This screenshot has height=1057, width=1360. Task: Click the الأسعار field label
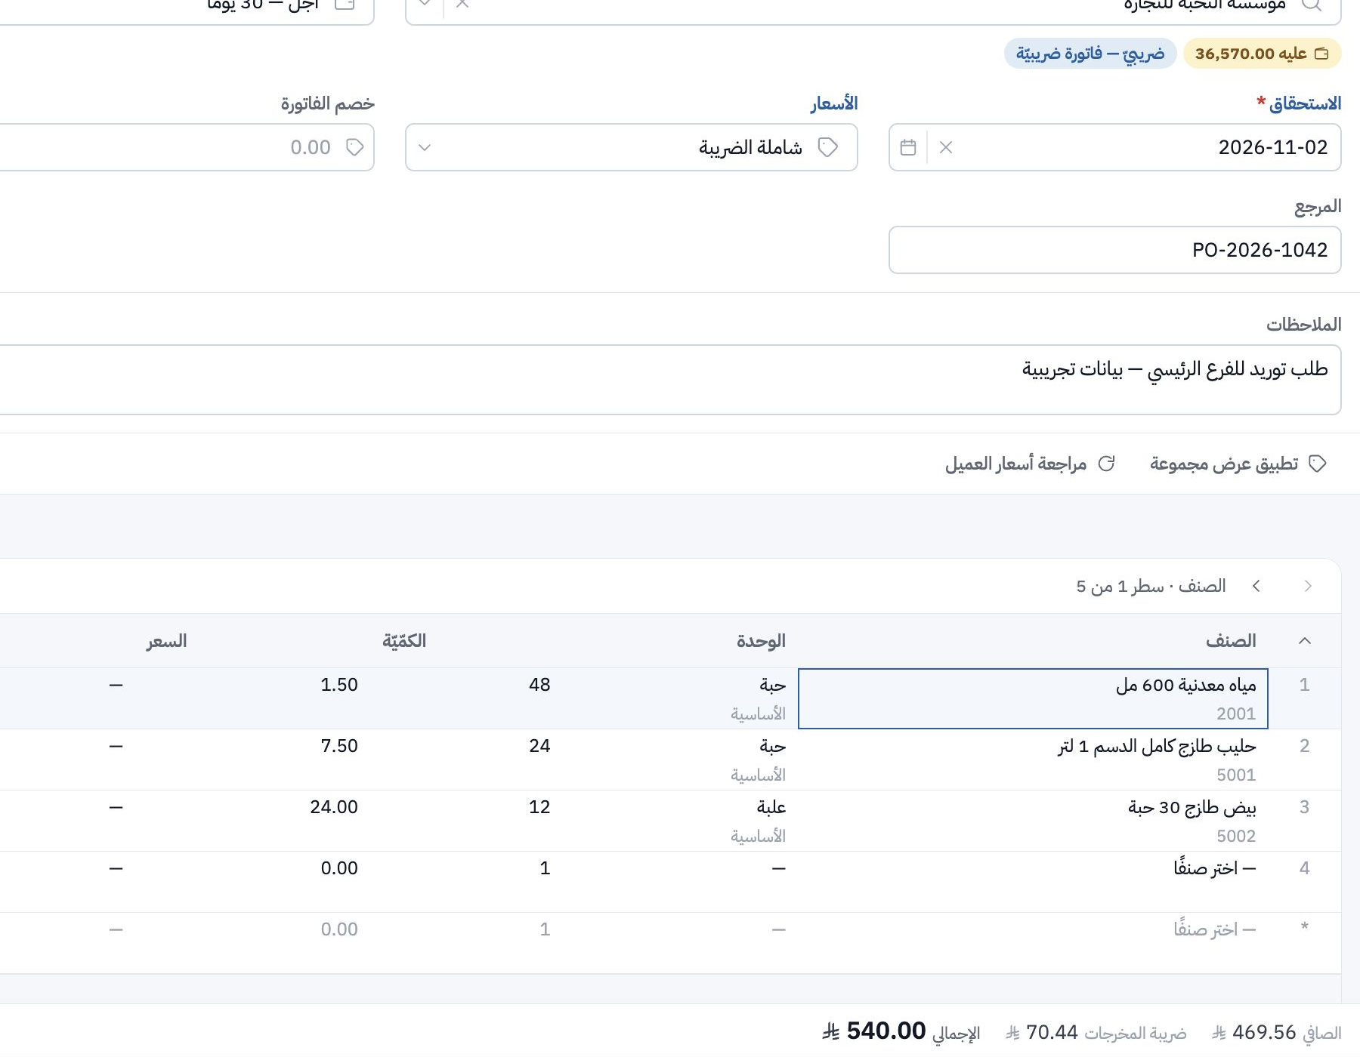tap(834, 103)
